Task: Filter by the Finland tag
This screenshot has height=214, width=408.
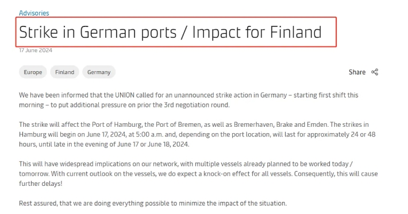Action: pyautogui.click(x=64, y=72)
